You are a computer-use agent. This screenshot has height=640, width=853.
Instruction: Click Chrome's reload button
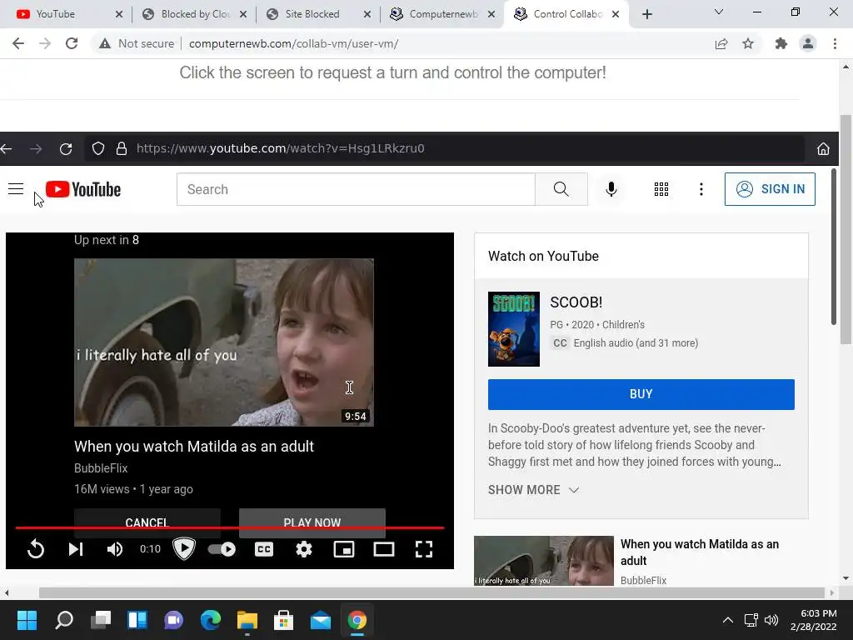[72, 43]
